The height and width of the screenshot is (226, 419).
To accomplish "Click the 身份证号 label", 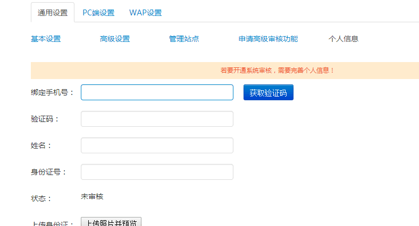I will pos(48,172).
